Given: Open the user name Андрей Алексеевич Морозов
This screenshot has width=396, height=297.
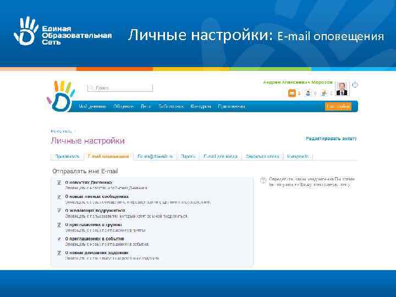Looking at the screenshot, I should pyautogui.click(x=298, y=82).
